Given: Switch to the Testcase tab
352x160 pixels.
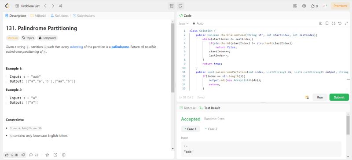Looking at the screenshot, I should point(187,108).
